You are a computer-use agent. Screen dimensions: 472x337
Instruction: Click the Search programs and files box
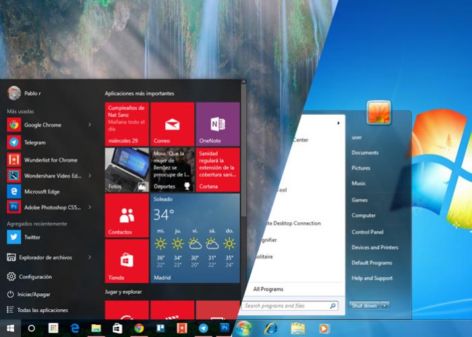286,306
